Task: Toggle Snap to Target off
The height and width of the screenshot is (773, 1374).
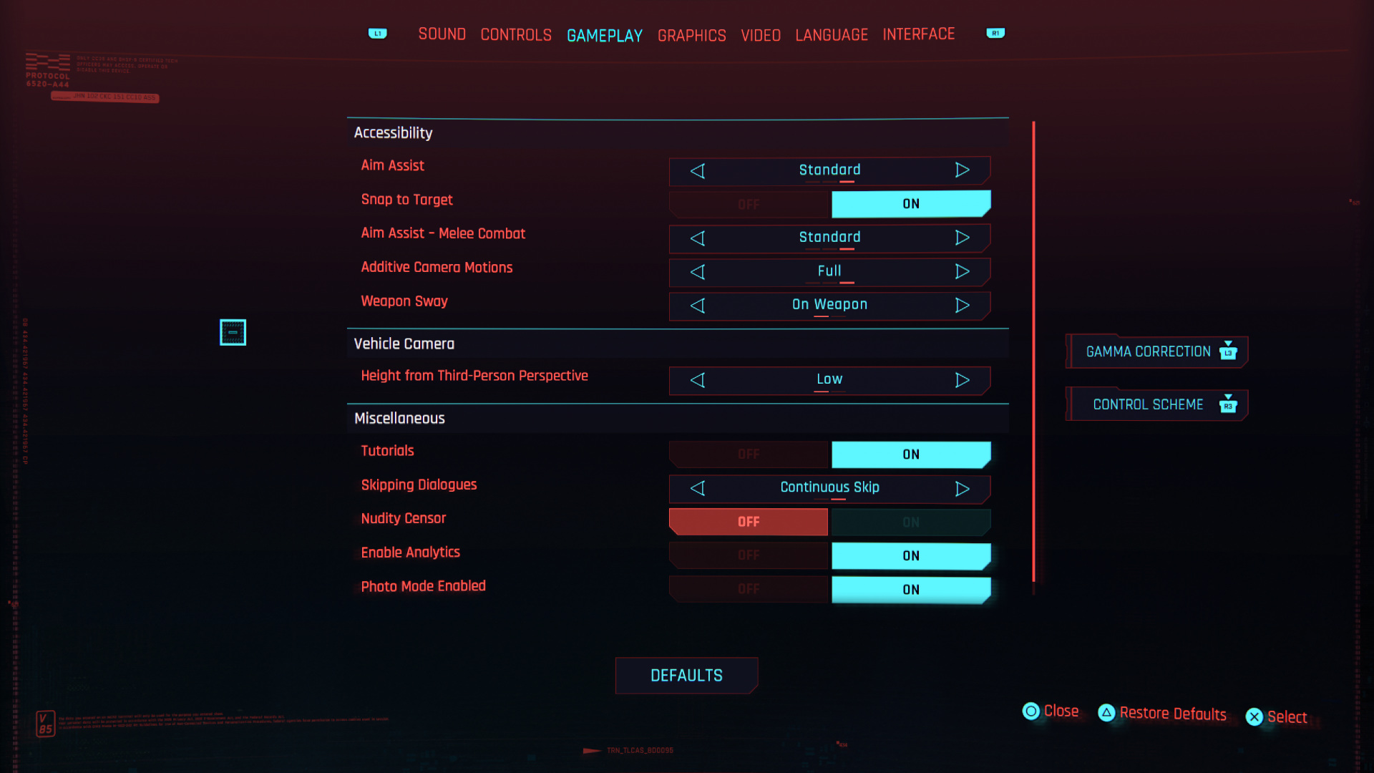Action: click(749, 203)
